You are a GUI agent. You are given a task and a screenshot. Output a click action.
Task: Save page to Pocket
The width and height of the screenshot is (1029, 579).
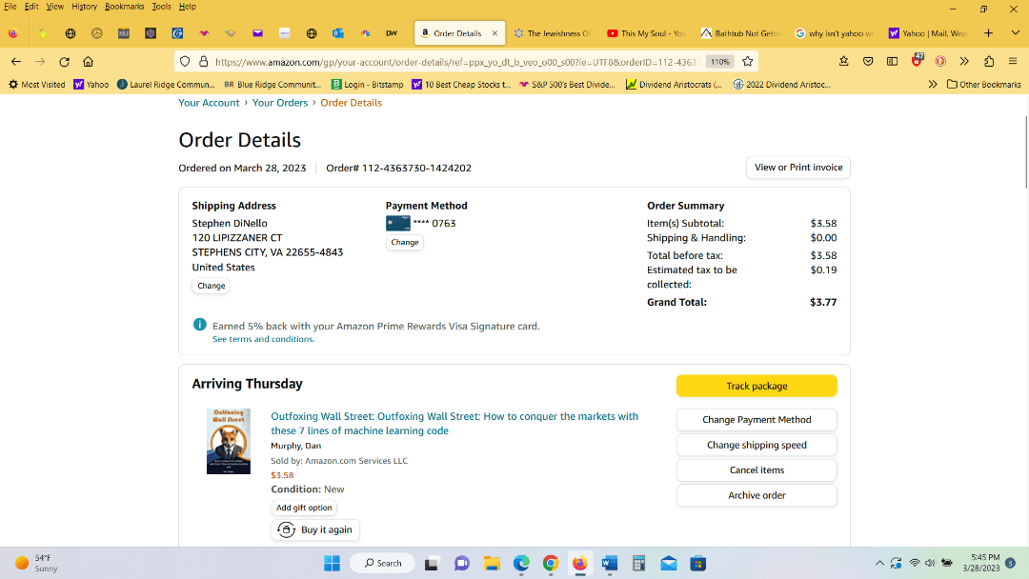click(868, 62)
